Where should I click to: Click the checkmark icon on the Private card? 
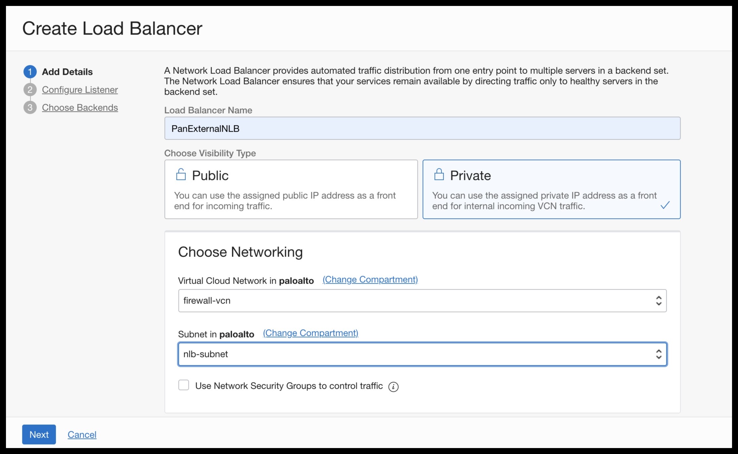(666, 205)
